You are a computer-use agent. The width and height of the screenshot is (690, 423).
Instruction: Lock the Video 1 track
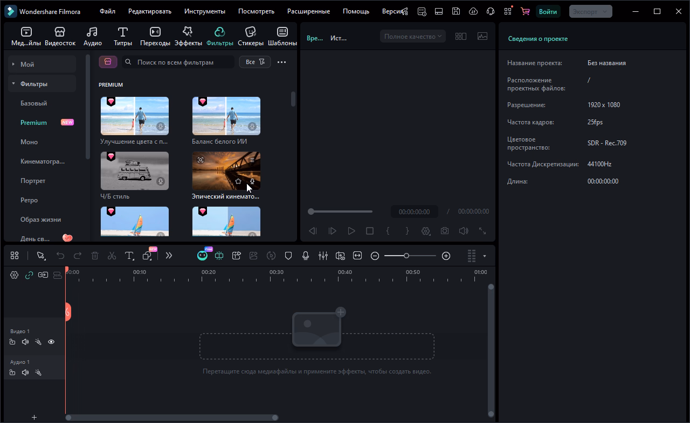point(12,342)
